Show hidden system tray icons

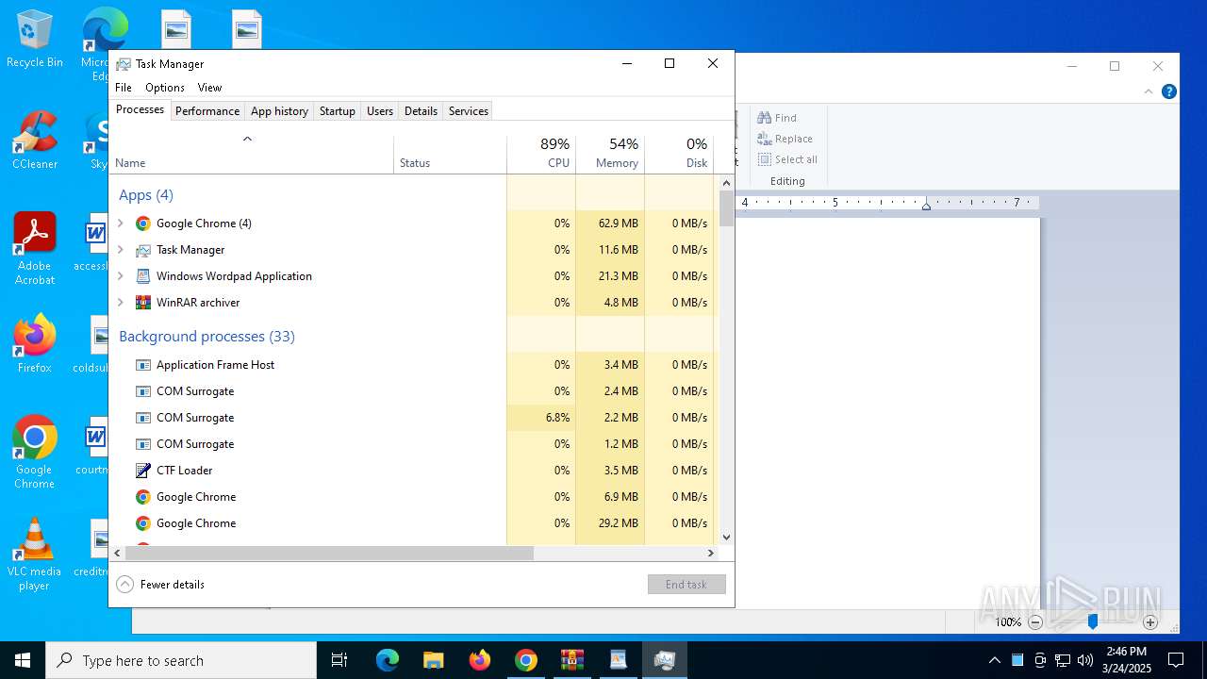(x=995, y=660)
